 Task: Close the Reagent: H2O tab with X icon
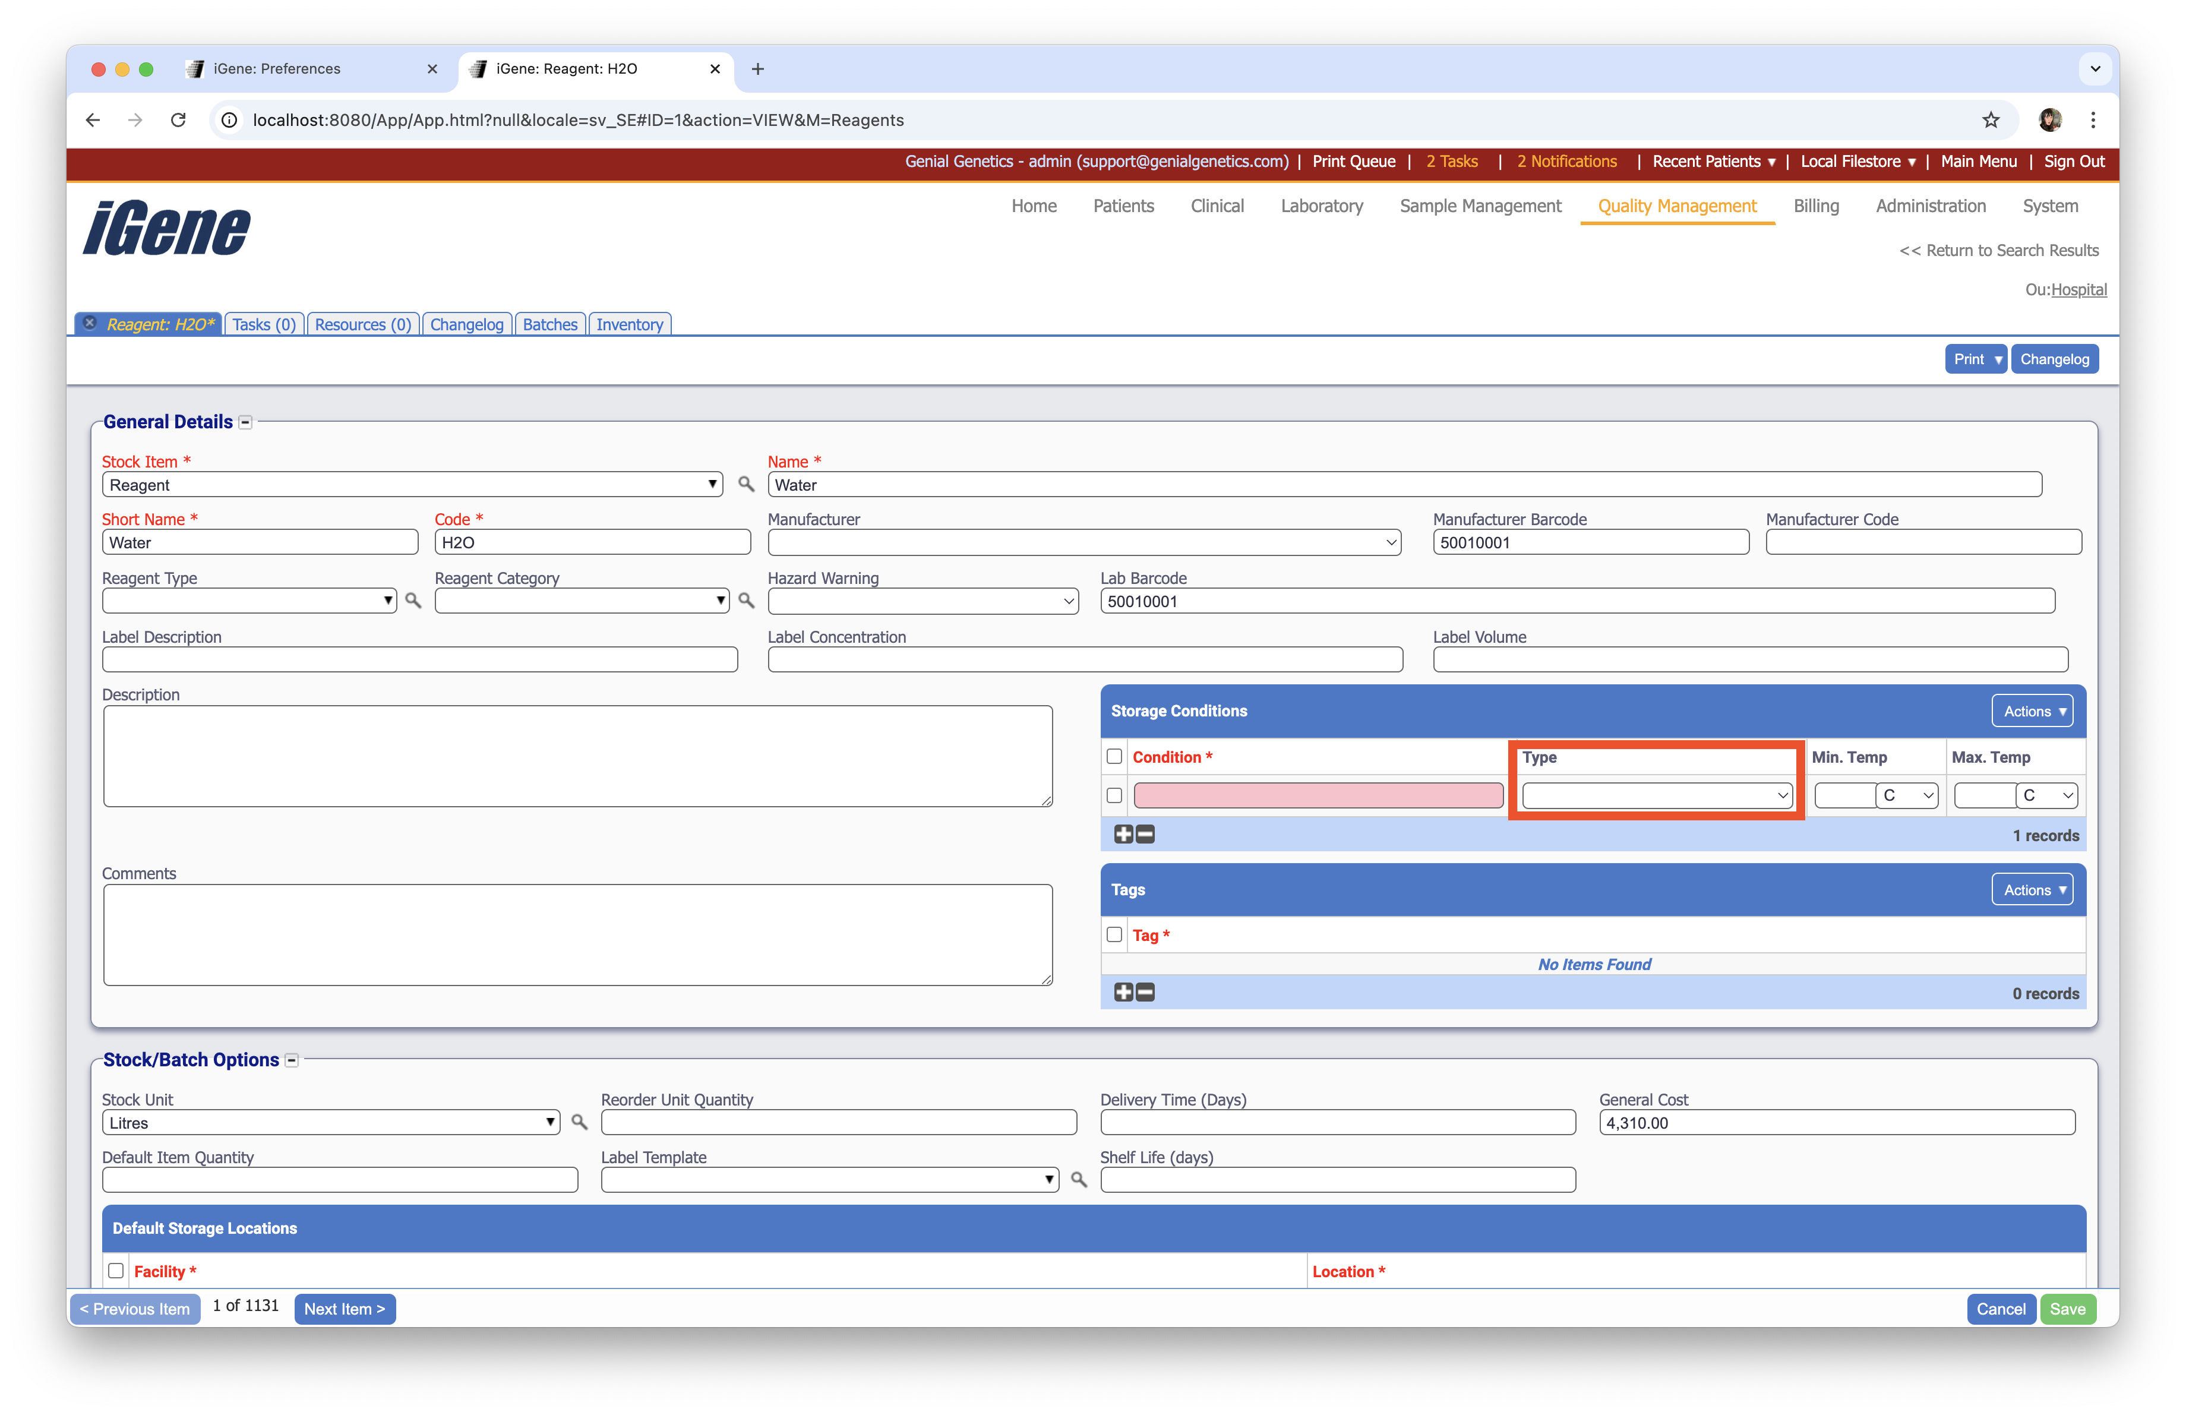(90, 323)
